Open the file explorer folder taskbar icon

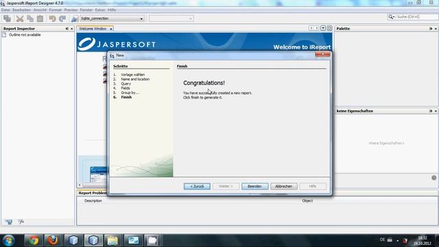pos(112,241)
